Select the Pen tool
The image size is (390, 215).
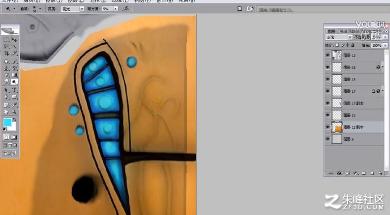6,97
